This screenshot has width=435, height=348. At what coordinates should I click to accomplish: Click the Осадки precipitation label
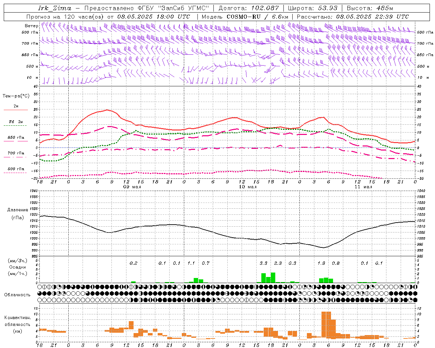(x=18, y=267)
